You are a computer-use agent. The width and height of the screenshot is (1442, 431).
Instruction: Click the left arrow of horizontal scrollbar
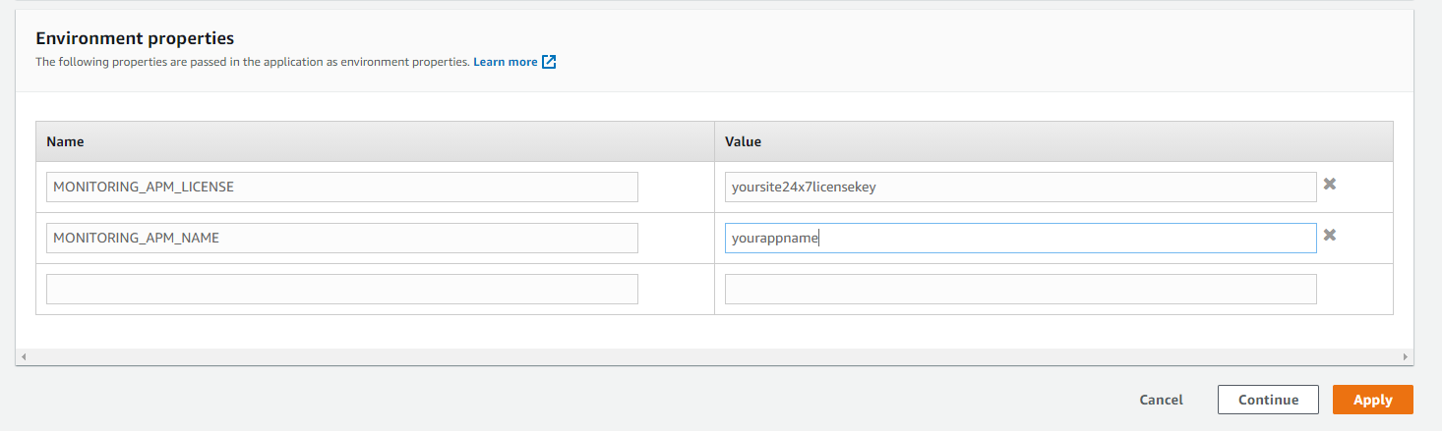22,357
